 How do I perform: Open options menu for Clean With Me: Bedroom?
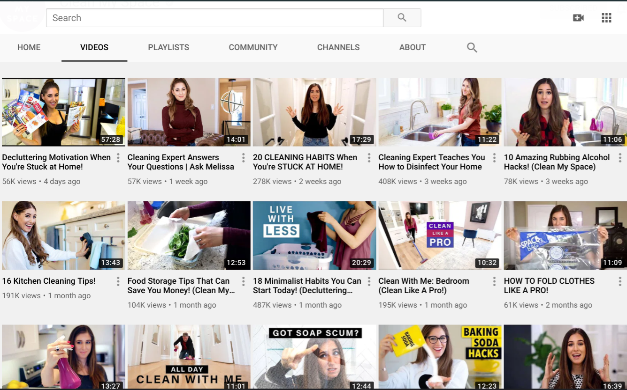pyautogui.click(x=495, y=281)
